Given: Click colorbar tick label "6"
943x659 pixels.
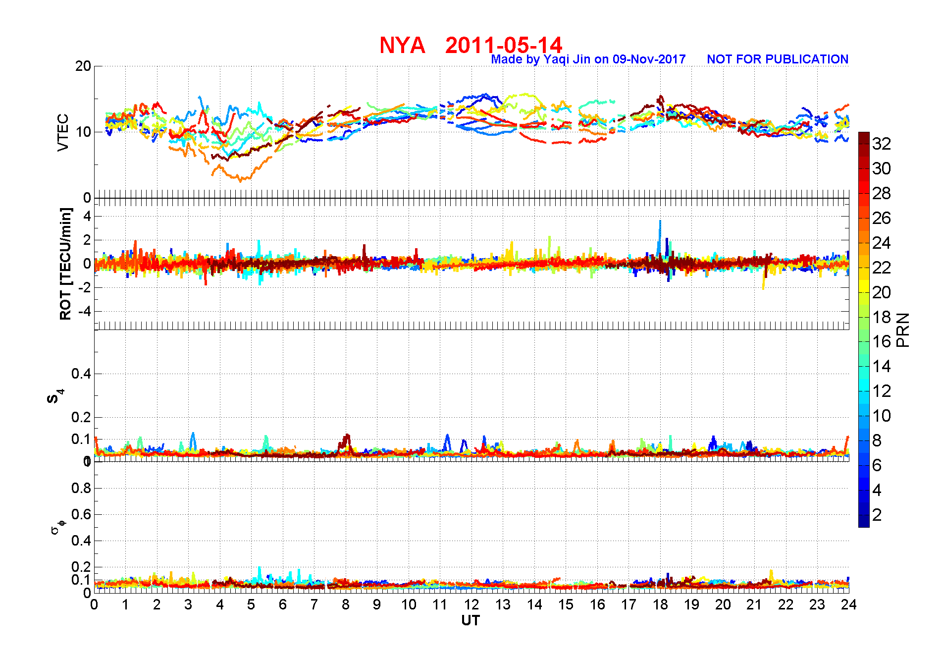Looking at the screenshot, I should (877, 465).
